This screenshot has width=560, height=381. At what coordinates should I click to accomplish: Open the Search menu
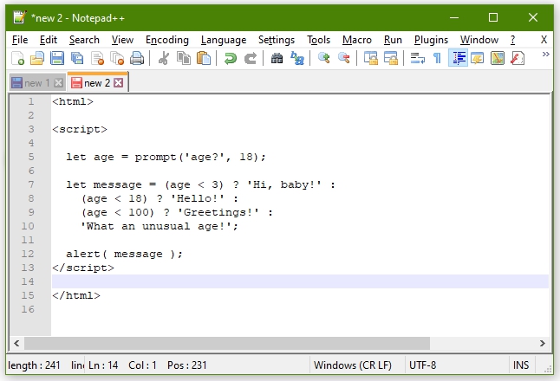[x=84, y=40]
